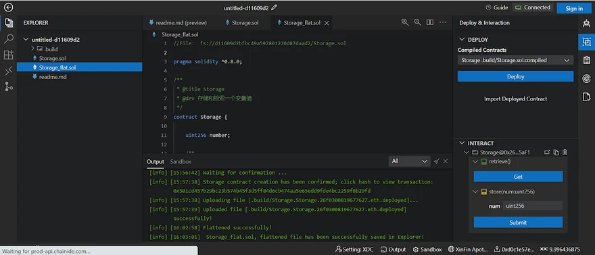Toggle Sandbox in the status bar

tap(427, 250)
